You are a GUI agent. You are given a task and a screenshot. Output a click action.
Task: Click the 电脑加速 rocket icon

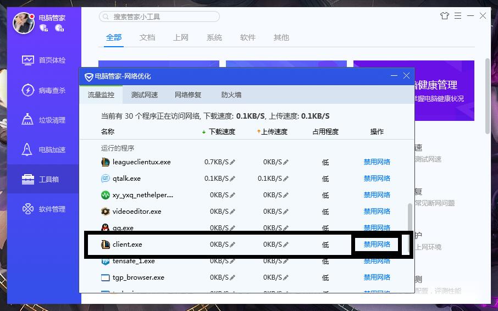pyautogui.click(x=27, y=149)
